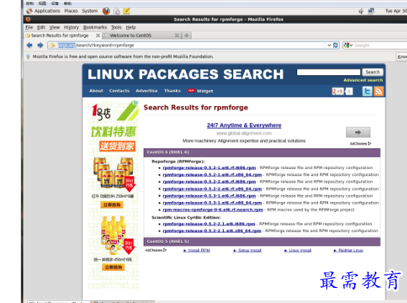
Task: Open the System menu
Action: pos(90,11)
